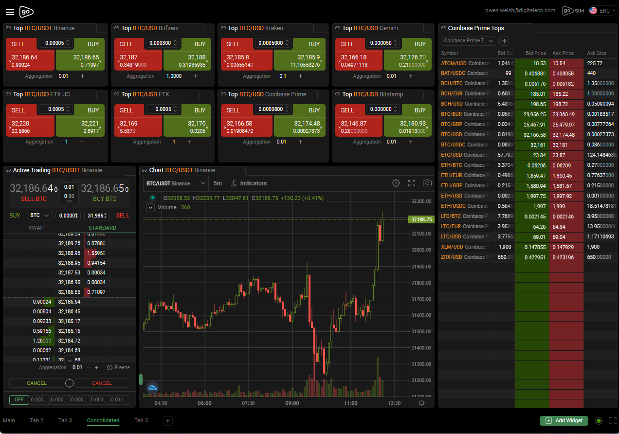This screenshot has height=434, width=619.
Task: Open the ENG language selector
Action: click(x=602, y=11)
